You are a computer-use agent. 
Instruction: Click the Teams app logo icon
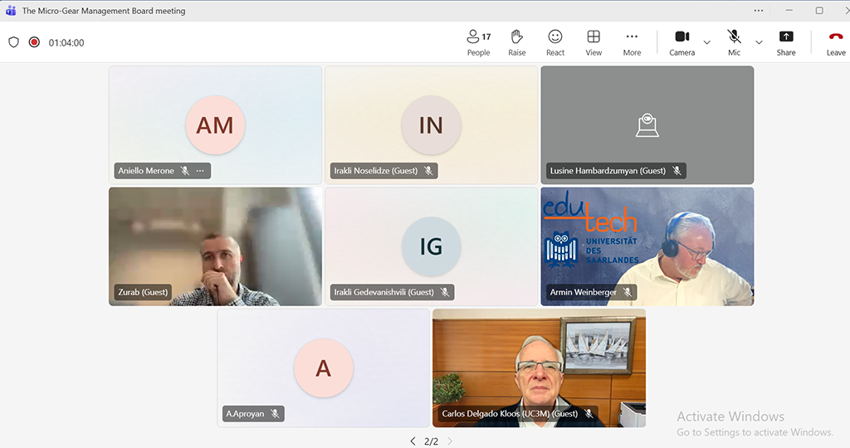pyautogui.click(x=11, y=11)
